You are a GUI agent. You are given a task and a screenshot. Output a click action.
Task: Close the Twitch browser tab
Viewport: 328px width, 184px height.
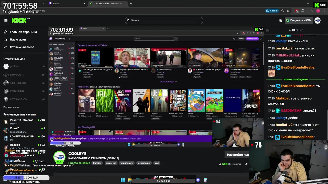[85, 4]
